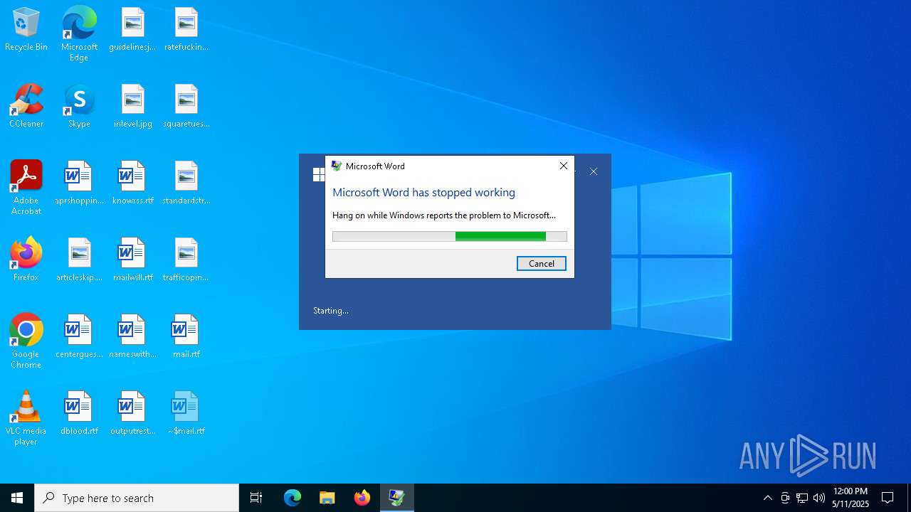The width and height of the screenshot is (911, 512).
Task: Select the Microsoft Edge desktop shortcut
Action: (x=79, y=34)
